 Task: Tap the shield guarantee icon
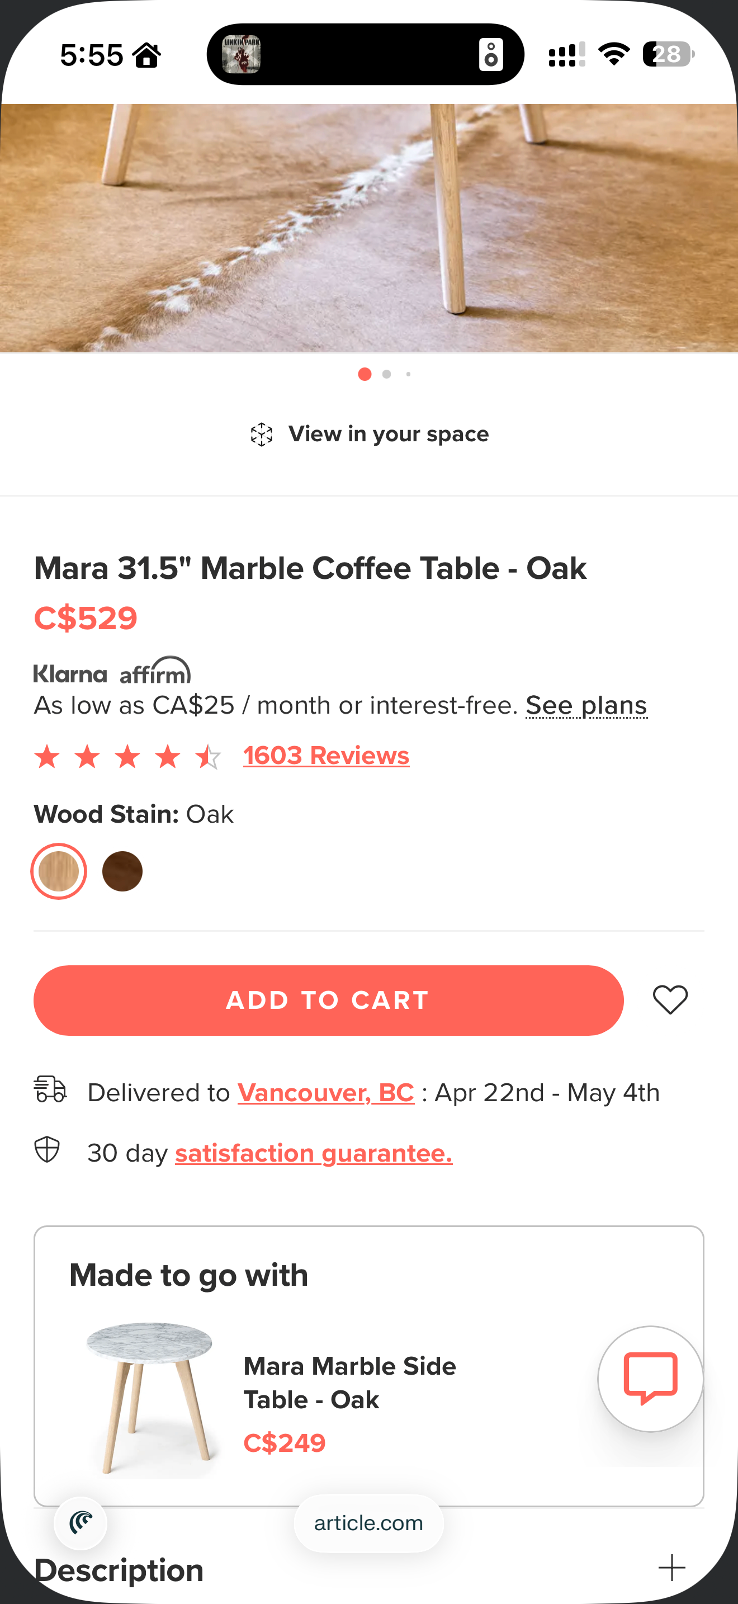coord(48,1149)
